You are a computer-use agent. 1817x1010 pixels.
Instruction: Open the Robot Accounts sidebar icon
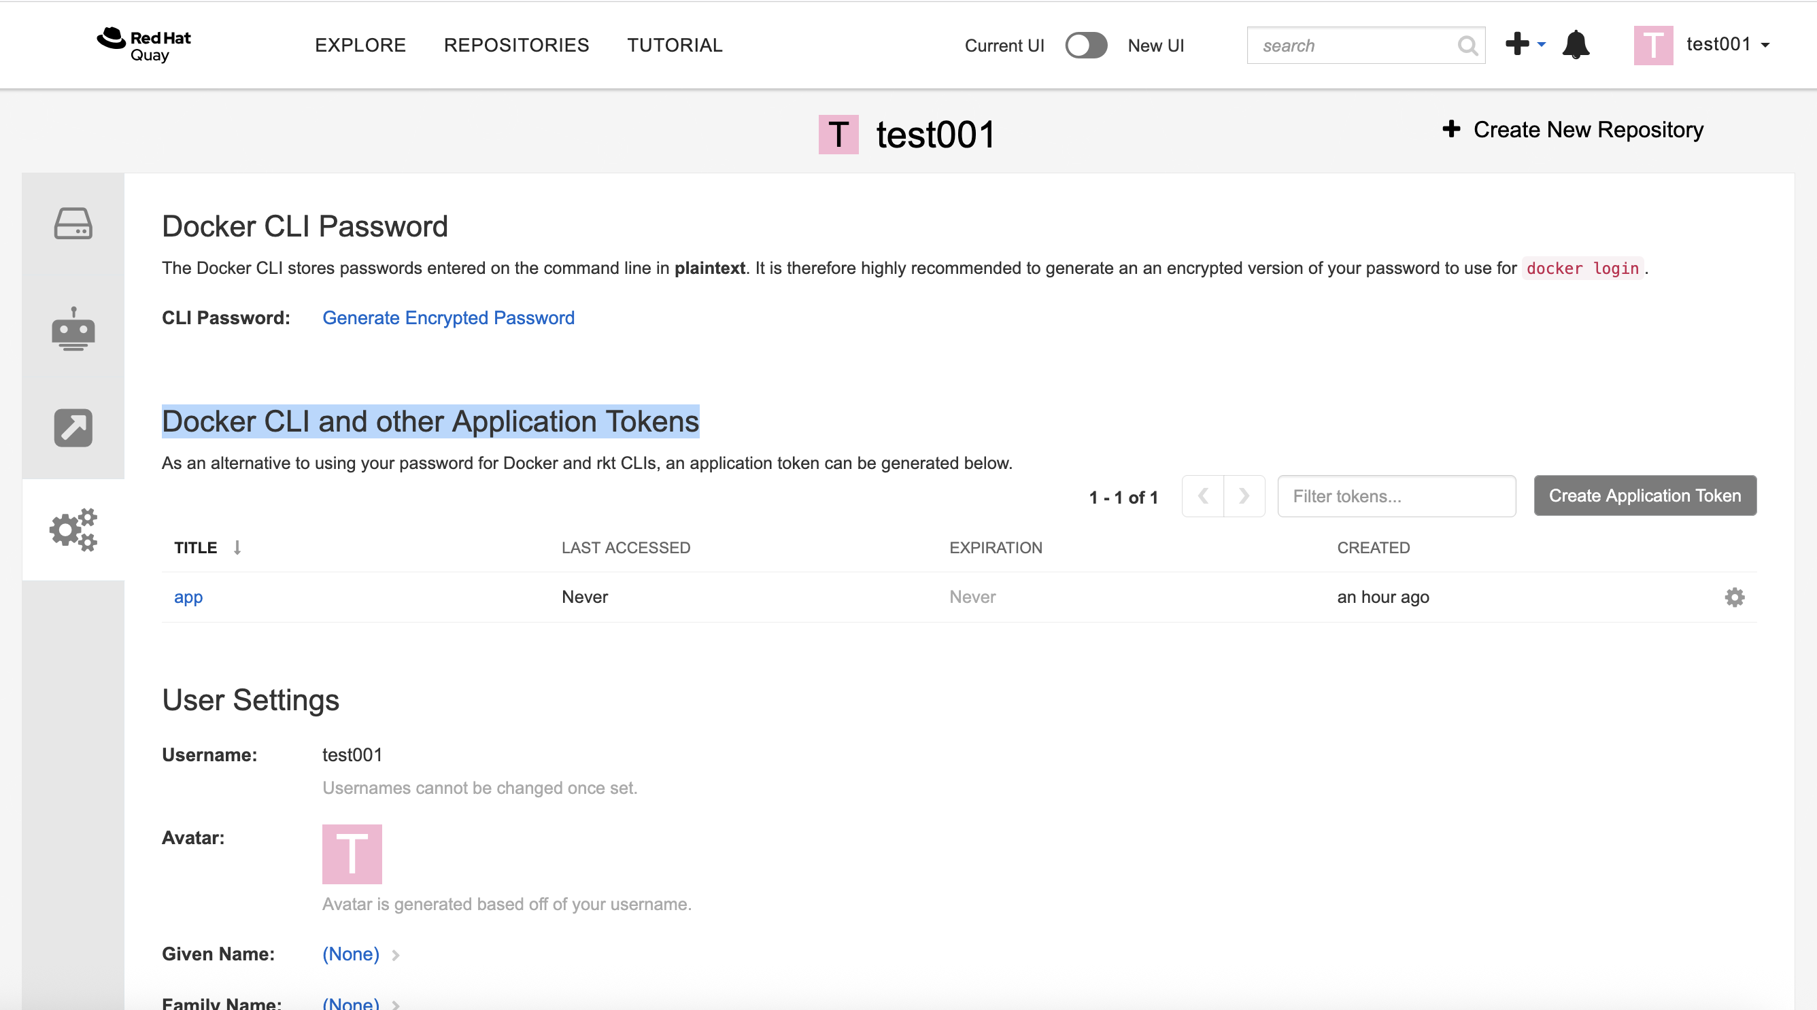pyautogui.click(x=73, y=328)
